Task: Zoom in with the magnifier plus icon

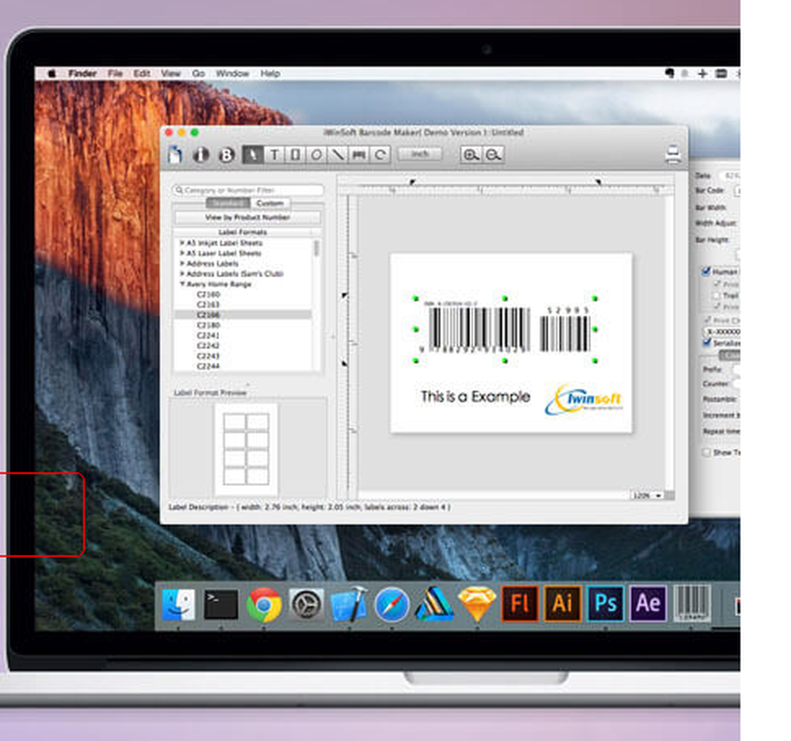Action: tap(471, 155)
